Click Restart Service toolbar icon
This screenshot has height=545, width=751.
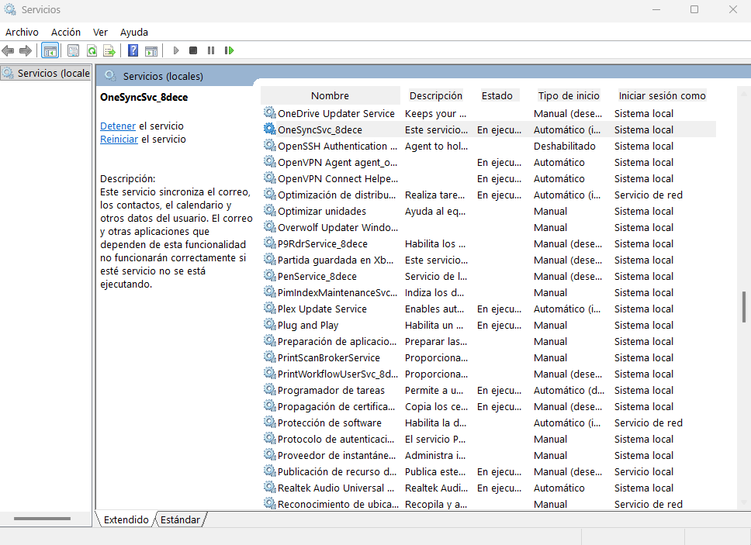click(229, 50)
